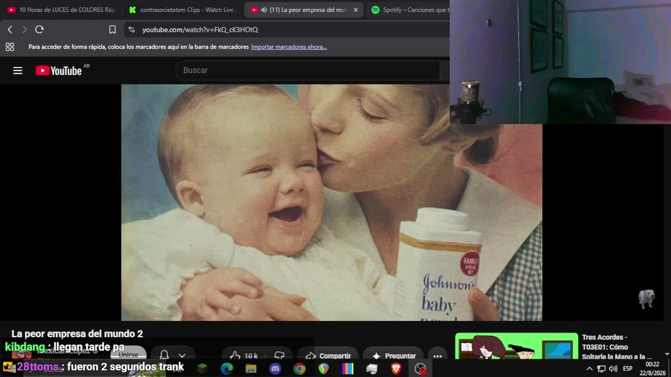Go back with the browser back arrow

(10, 30)
